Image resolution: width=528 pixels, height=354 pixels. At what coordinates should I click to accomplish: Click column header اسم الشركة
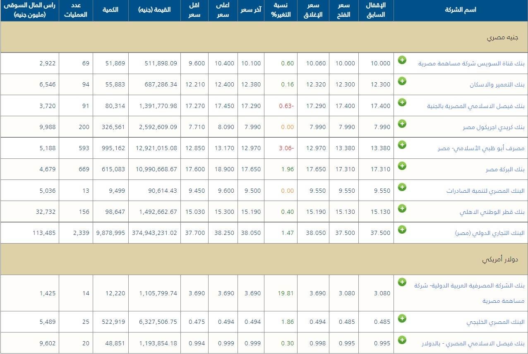click(461, 10)
